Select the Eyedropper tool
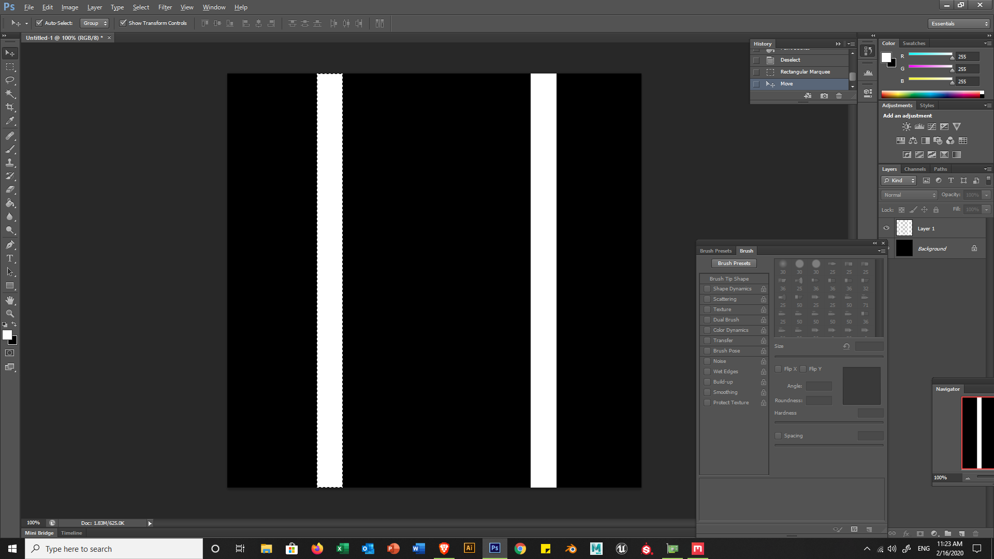Viewport: 994px width, 559px height. (10, 121)
